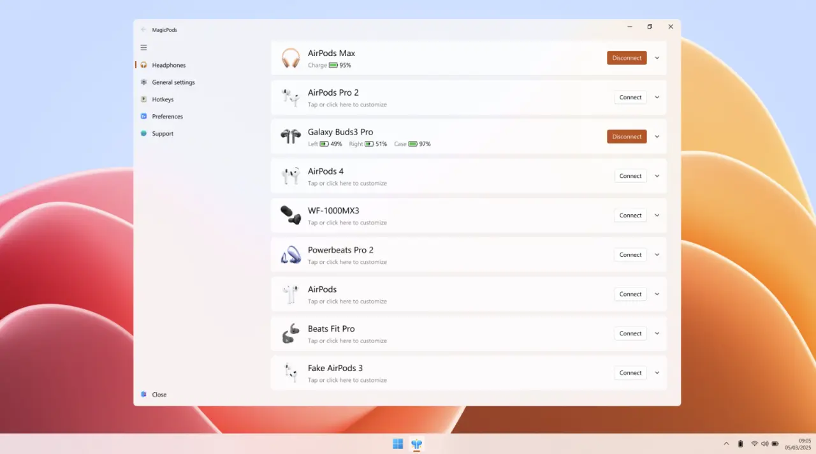Click the Hotkeys sidebar icon
Screen dimensions: 816x454
click(x=143, y=99)
